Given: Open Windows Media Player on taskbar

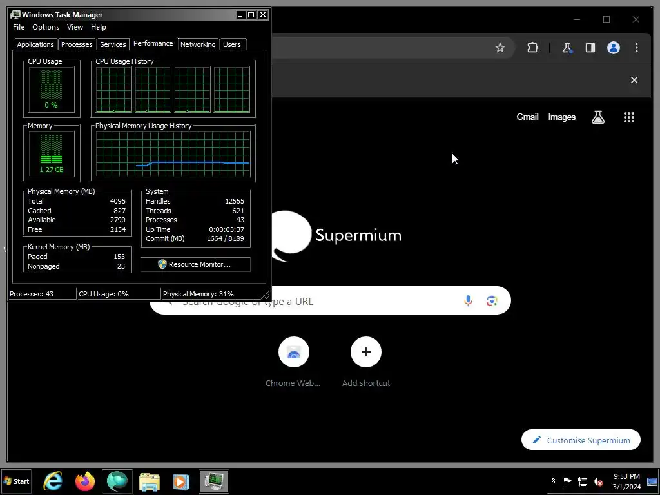Looking at the screenshot, I should 181,481.
